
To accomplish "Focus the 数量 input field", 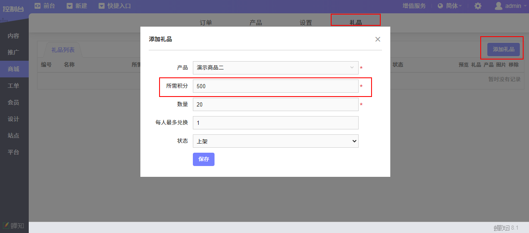I will (x=275, y=104).
